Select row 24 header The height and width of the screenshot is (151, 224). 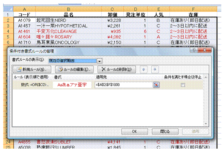click(8, 142)
